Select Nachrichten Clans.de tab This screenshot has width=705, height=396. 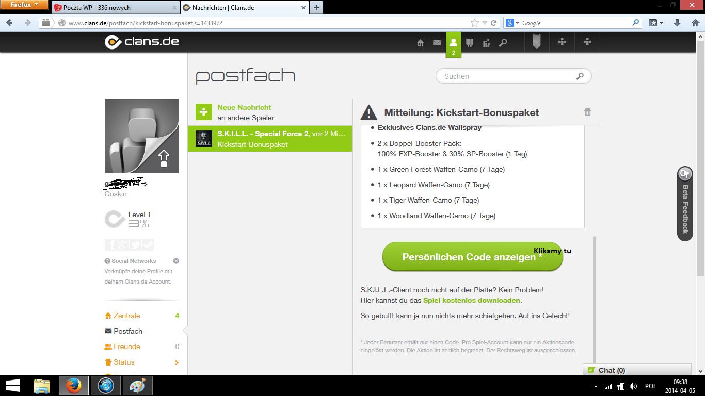tap(244, 8)
